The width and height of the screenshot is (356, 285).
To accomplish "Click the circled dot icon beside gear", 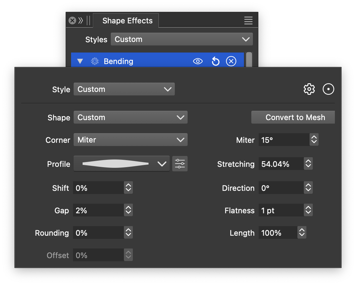I will [x=328, y=89].
